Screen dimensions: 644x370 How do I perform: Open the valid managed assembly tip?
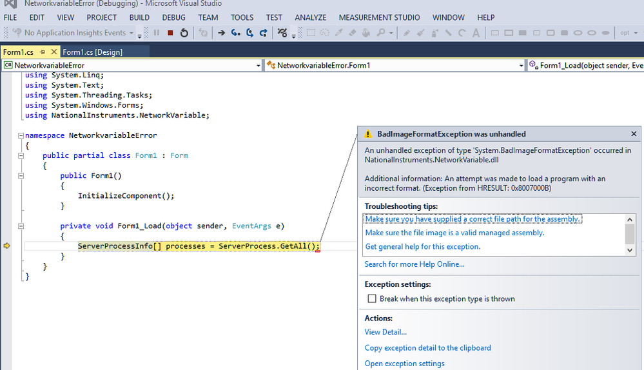[454, 233]
